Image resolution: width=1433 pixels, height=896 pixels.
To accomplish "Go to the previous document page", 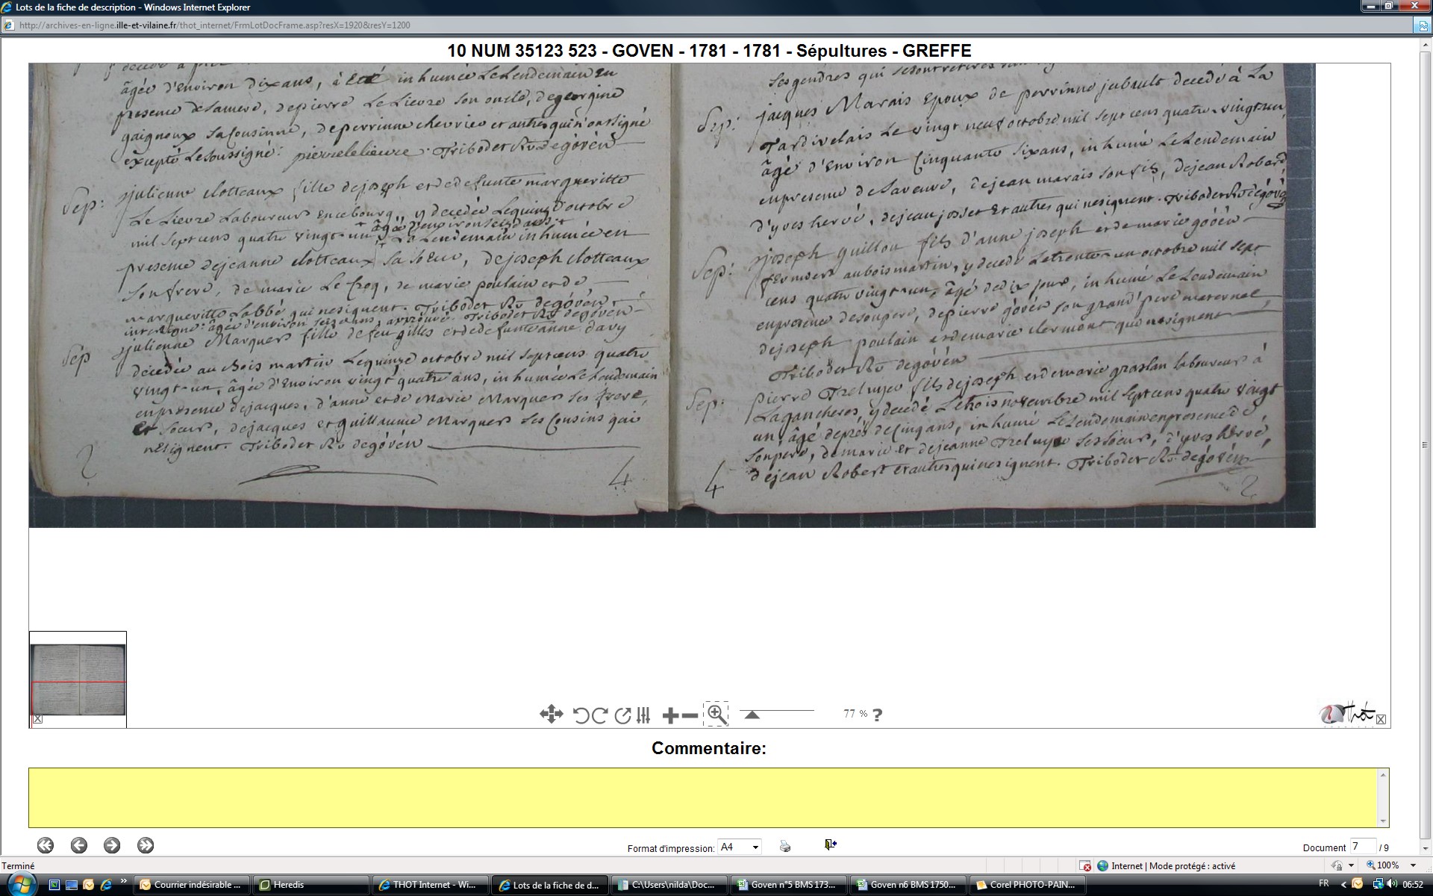I will [x=78, y=845].
